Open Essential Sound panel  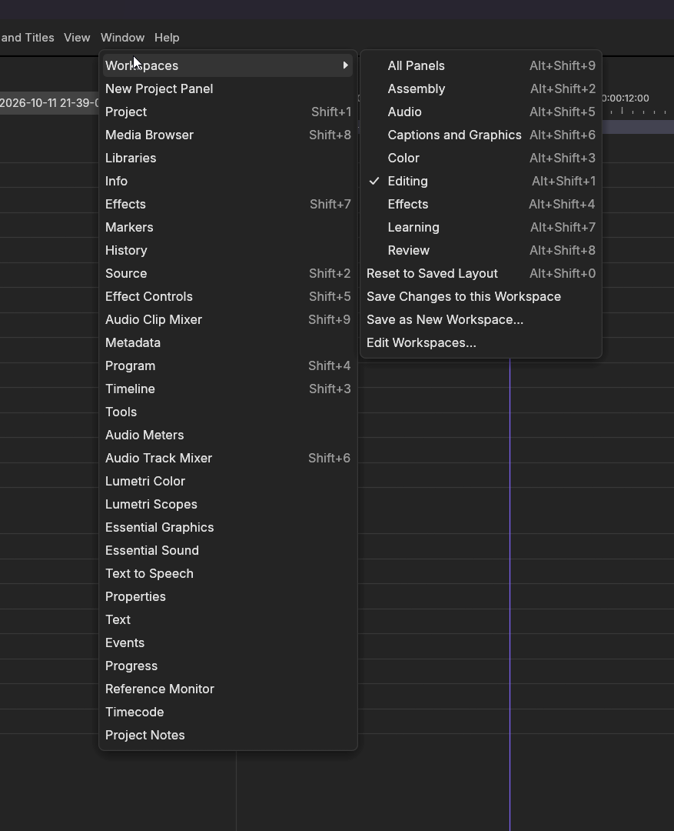point(227,550)
